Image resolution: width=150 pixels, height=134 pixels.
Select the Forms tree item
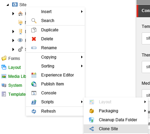coord(14,59)
